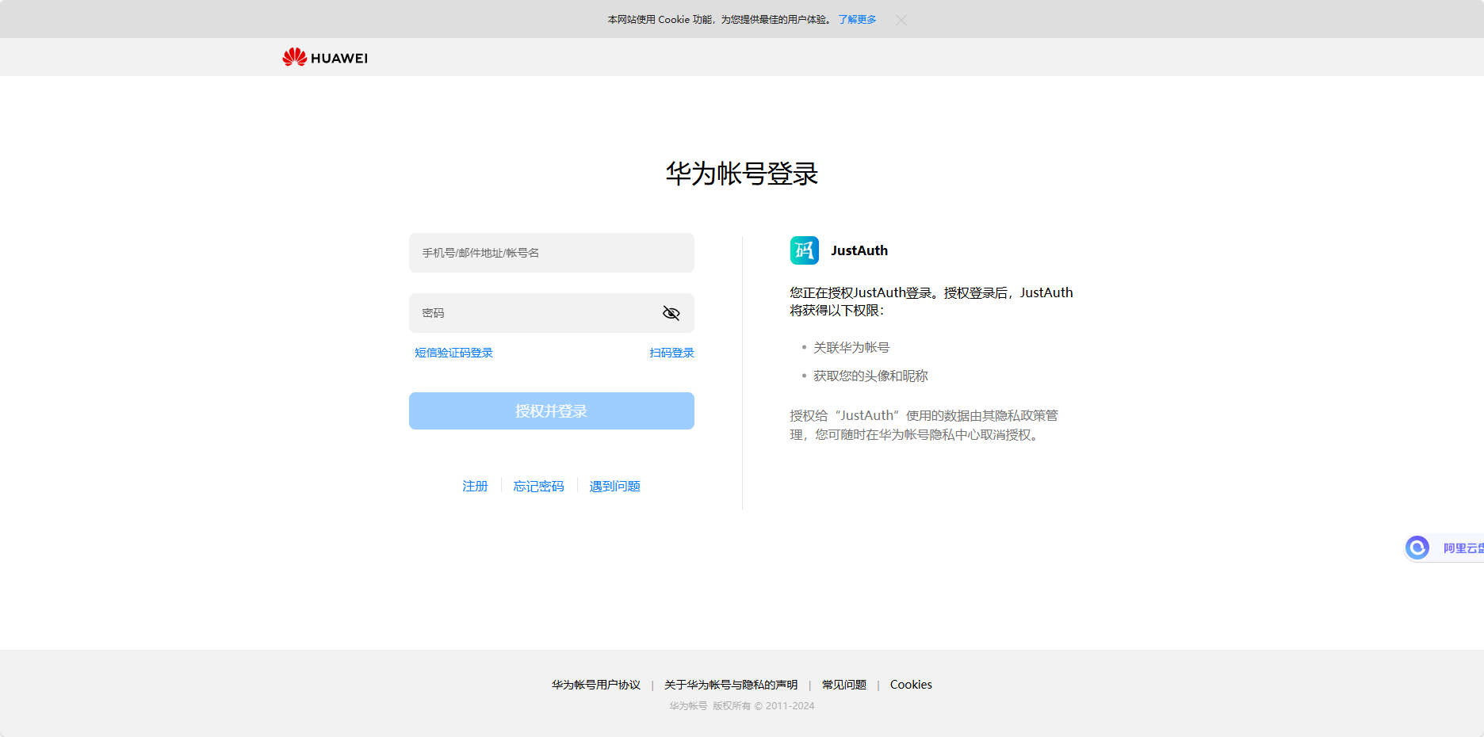Open 常见问题 in the footer
Viewport: 1484px width, 737px height.
click(844, 685)
